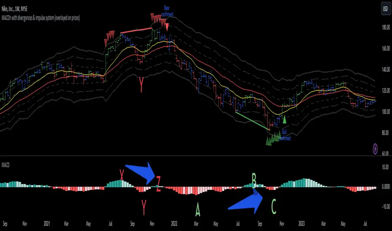
Task: Click the 160.00 price axis label
Action: click(x=386, y=48)
